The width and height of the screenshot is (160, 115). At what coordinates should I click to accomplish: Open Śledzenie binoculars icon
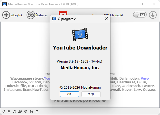(31, 15)
